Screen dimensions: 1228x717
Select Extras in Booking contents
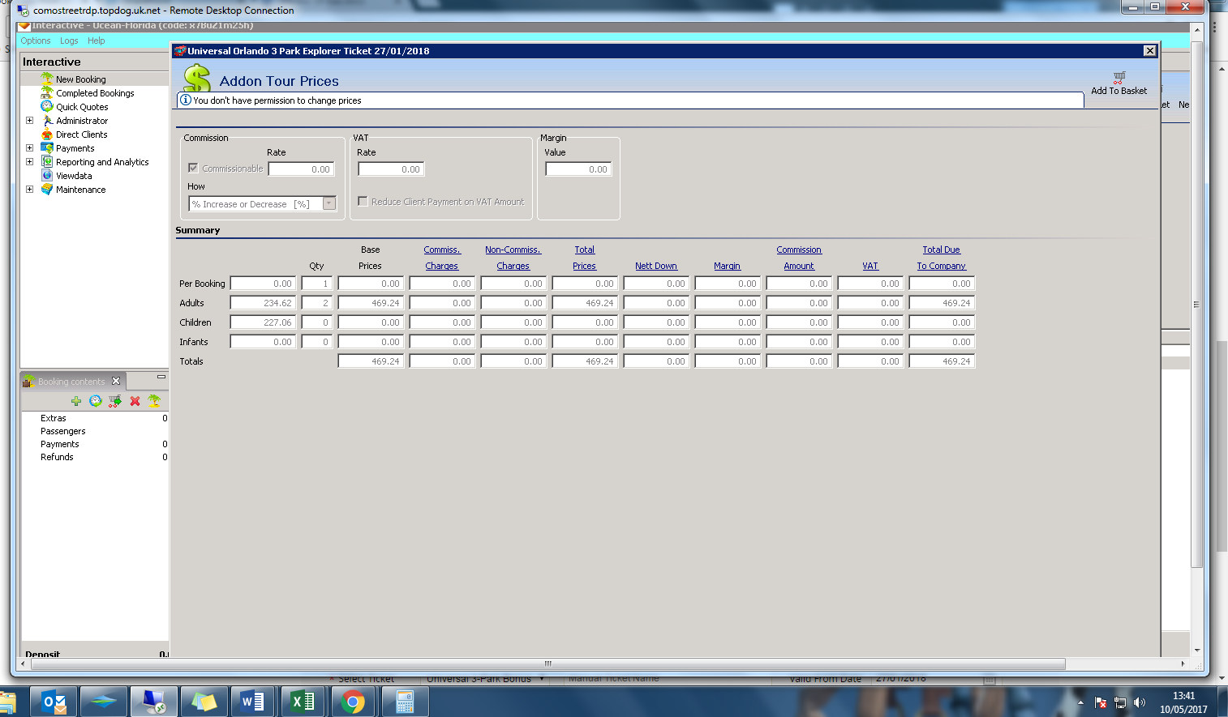point(54,418)
